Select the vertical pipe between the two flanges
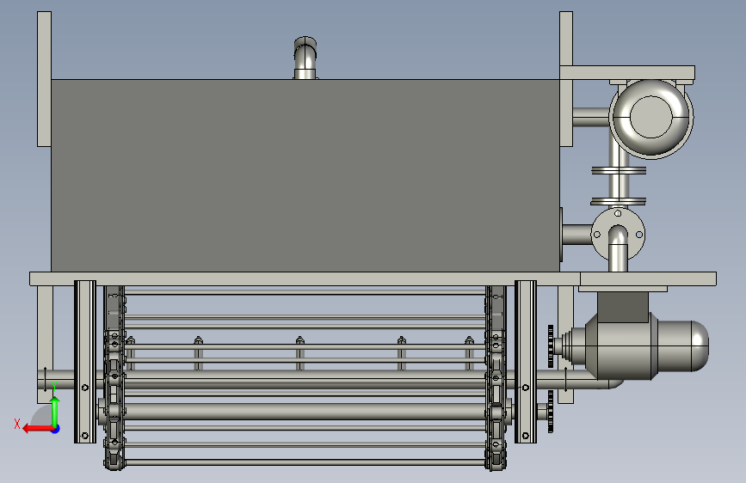Viewport: 746px width, 483px height. pyautogui.click(x=619, y=186)
